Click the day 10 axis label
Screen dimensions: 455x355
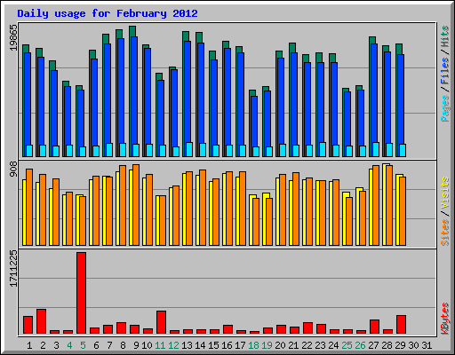[x=147, y=345]
